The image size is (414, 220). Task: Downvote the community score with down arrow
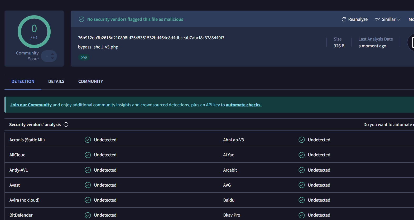point(52,58)
